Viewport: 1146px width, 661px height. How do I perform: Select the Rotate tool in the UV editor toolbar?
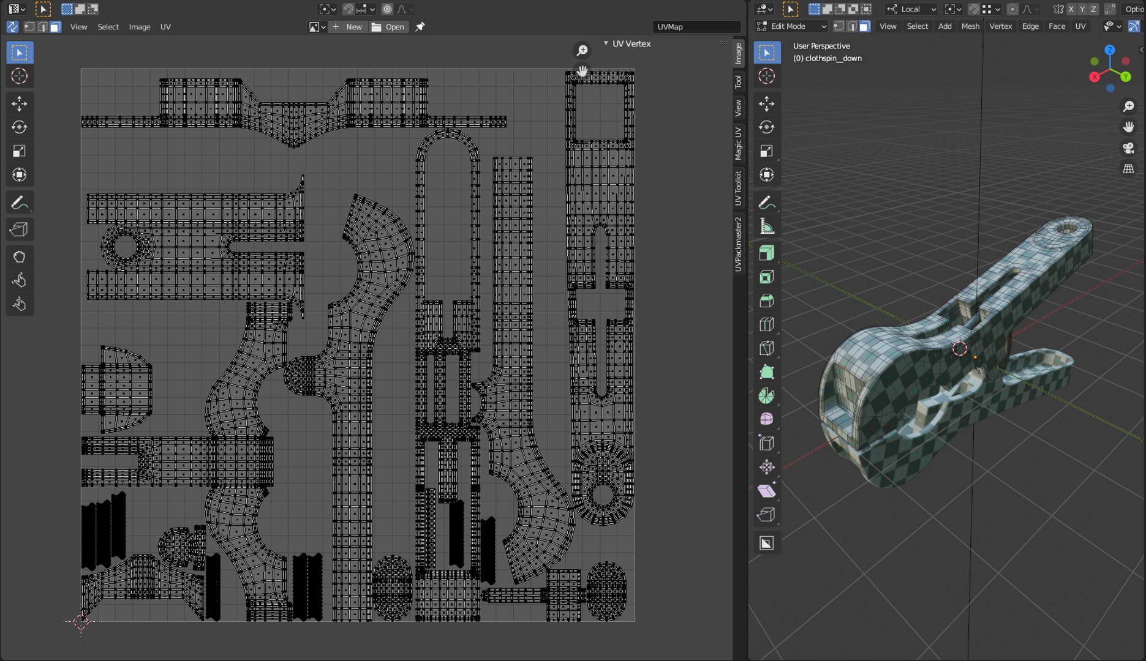coord(20,127)
